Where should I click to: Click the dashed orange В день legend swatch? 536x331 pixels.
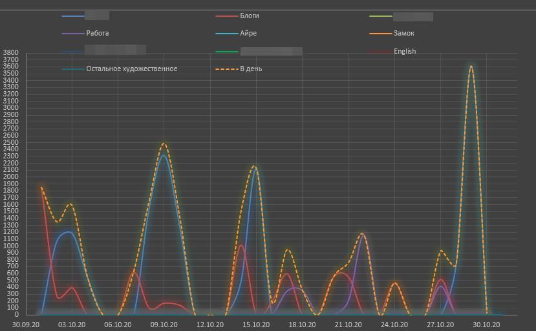click(226, 69)
